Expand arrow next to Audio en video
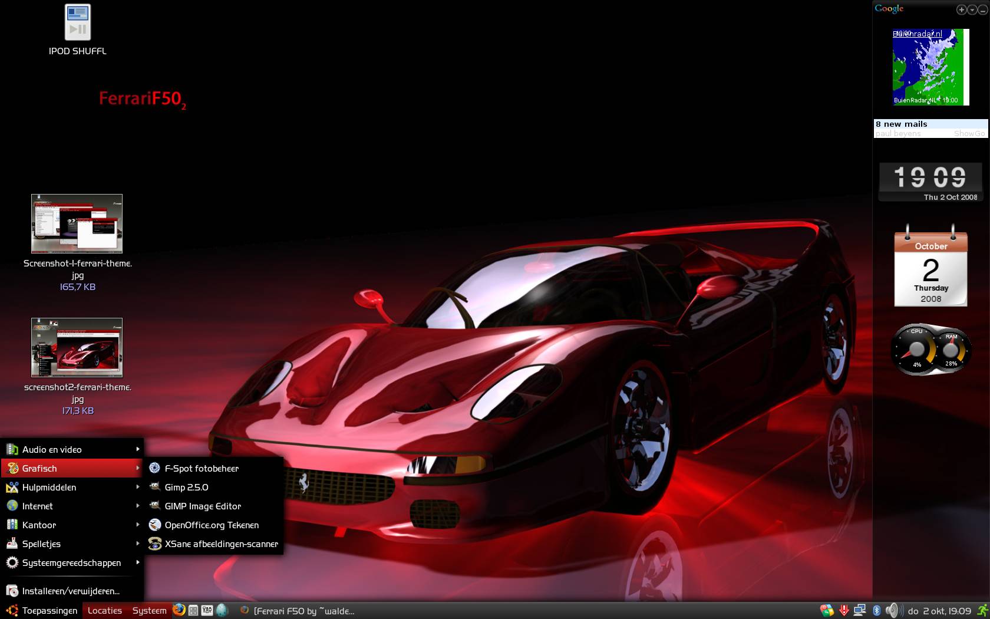Image resolution: width=990 pixels, height=619 pixels. point(137,449)
